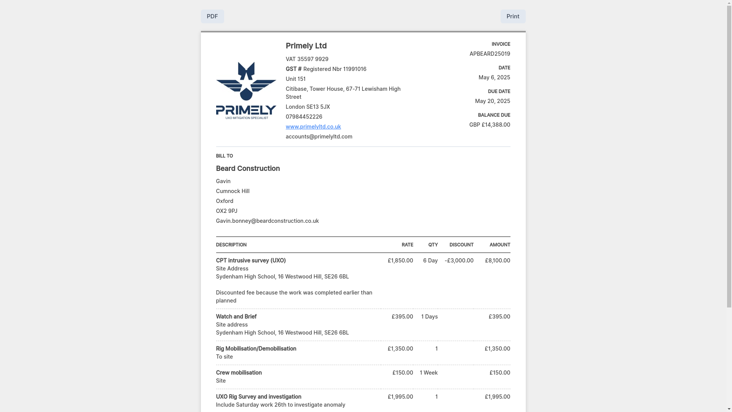Click the DESCRIPTION column header
This screenshot has width=732, height=412.
231,245
